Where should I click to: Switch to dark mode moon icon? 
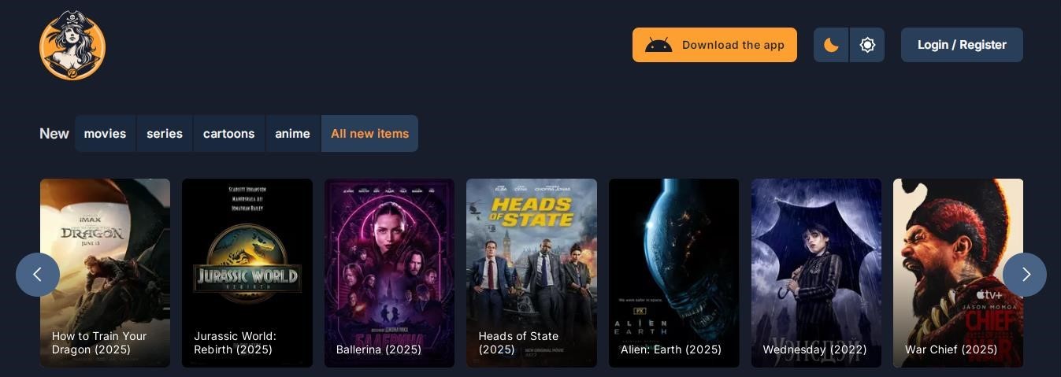831,45
